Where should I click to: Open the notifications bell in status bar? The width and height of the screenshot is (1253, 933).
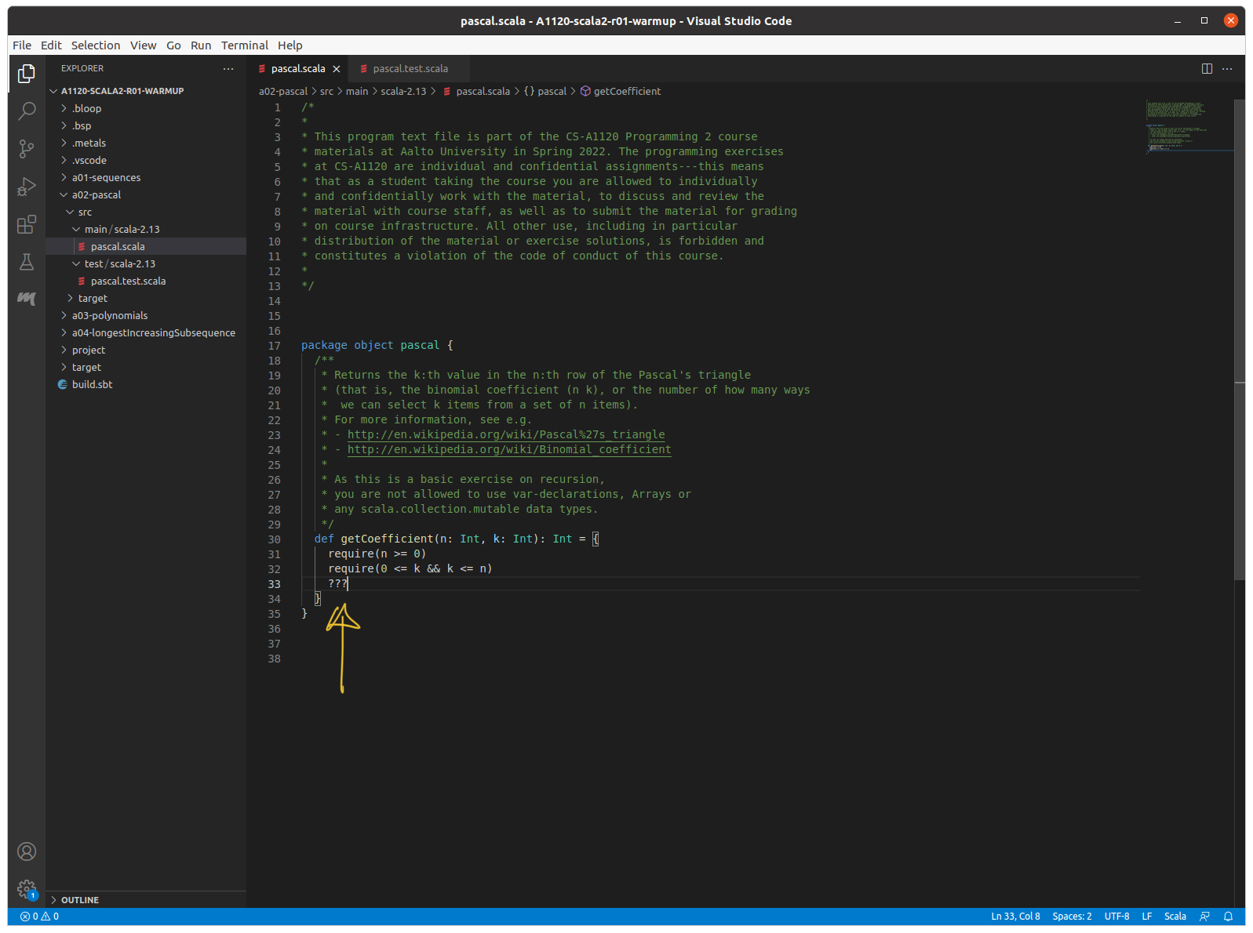click(1228, 917)
